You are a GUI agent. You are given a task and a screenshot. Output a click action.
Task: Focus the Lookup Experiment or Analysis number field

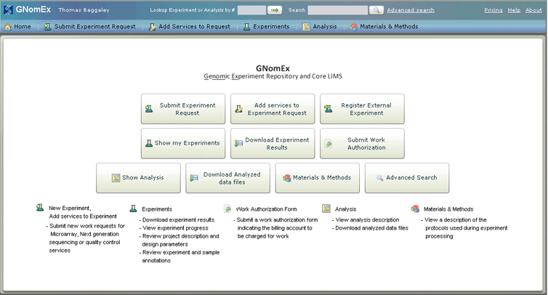(251, 10)
